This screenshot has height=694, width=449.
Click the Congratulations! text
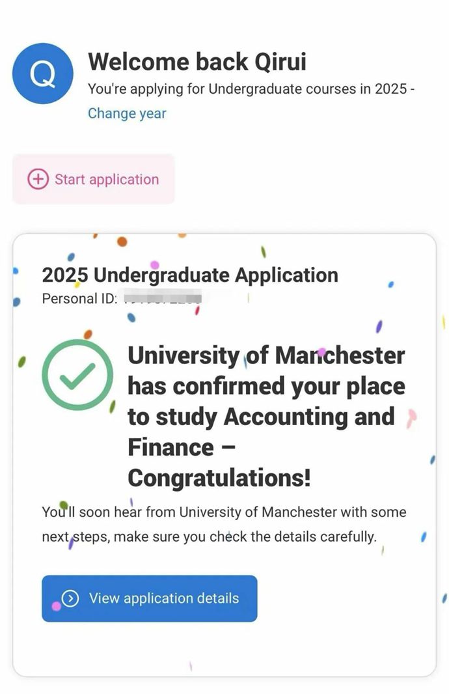click(x=219, y=479)
